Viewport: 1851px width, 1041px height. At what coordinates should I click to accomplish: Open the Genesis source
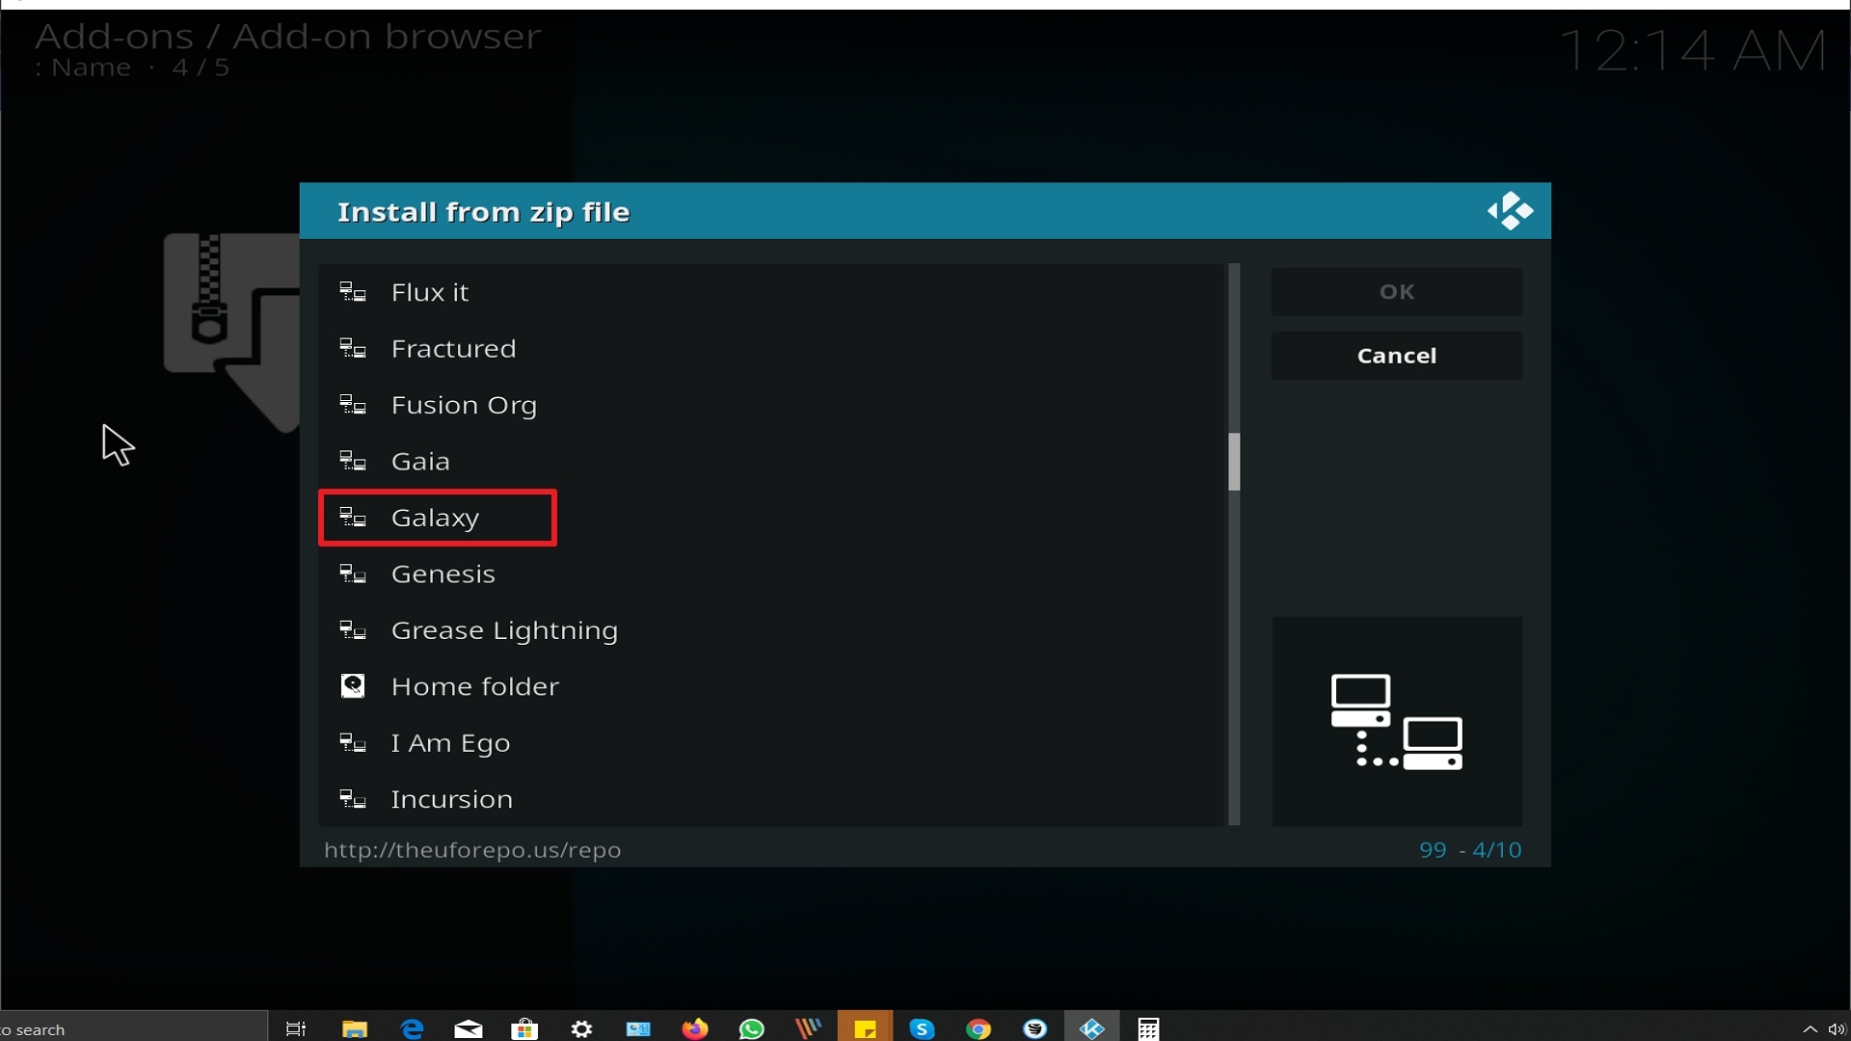tap(771, 574)
